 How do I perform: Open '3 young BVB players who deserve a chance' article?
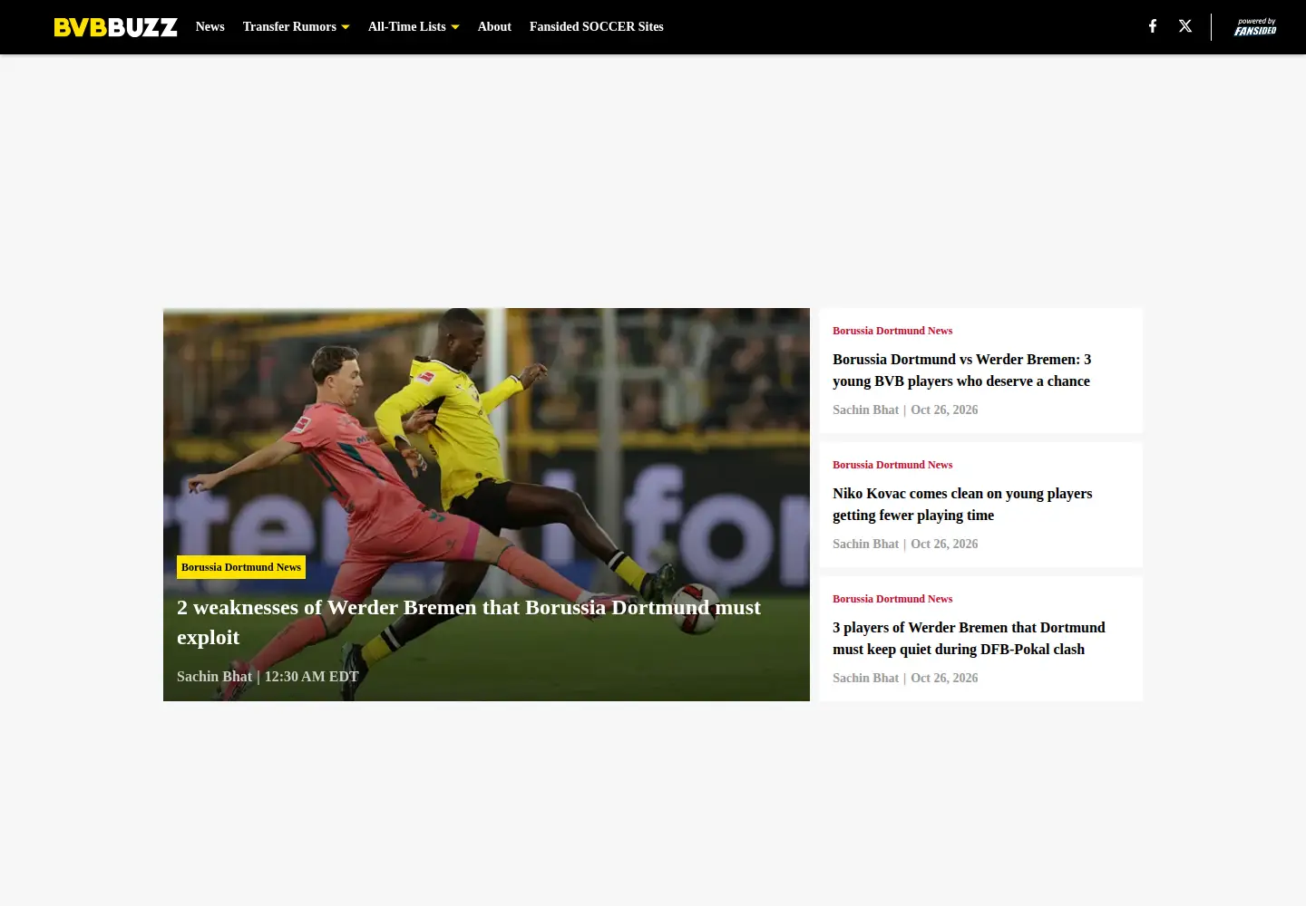click(x=961, y=371)
